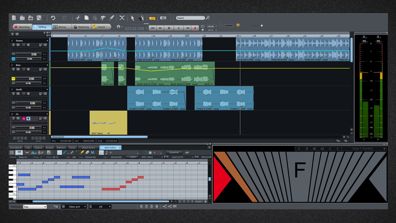This screenshot has height=223, width=396.
Task: Click the Save project floppy disk icon
Action: pyautogui.click(x=39, y=18)
